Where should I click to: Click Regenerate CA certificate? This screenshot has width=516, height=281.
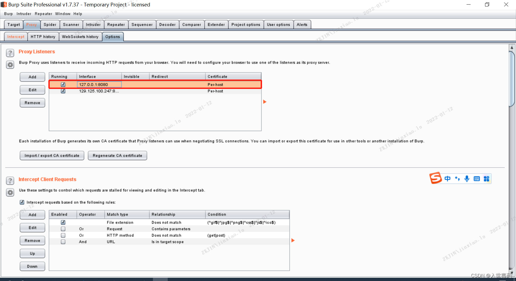click(117, 156)
